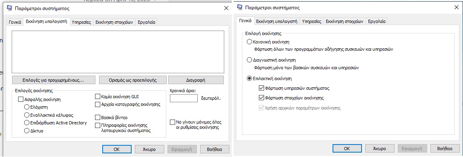Click the left window title bar icon
The height and width of the screenshot is (157, 463).
(x=9, y=8)
